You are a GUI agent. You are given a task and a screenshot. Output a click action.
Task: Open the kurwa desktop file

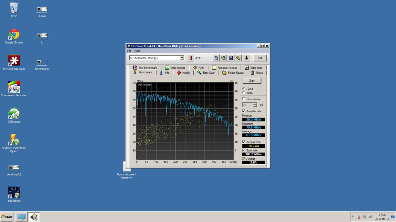(x=42, y=11)
